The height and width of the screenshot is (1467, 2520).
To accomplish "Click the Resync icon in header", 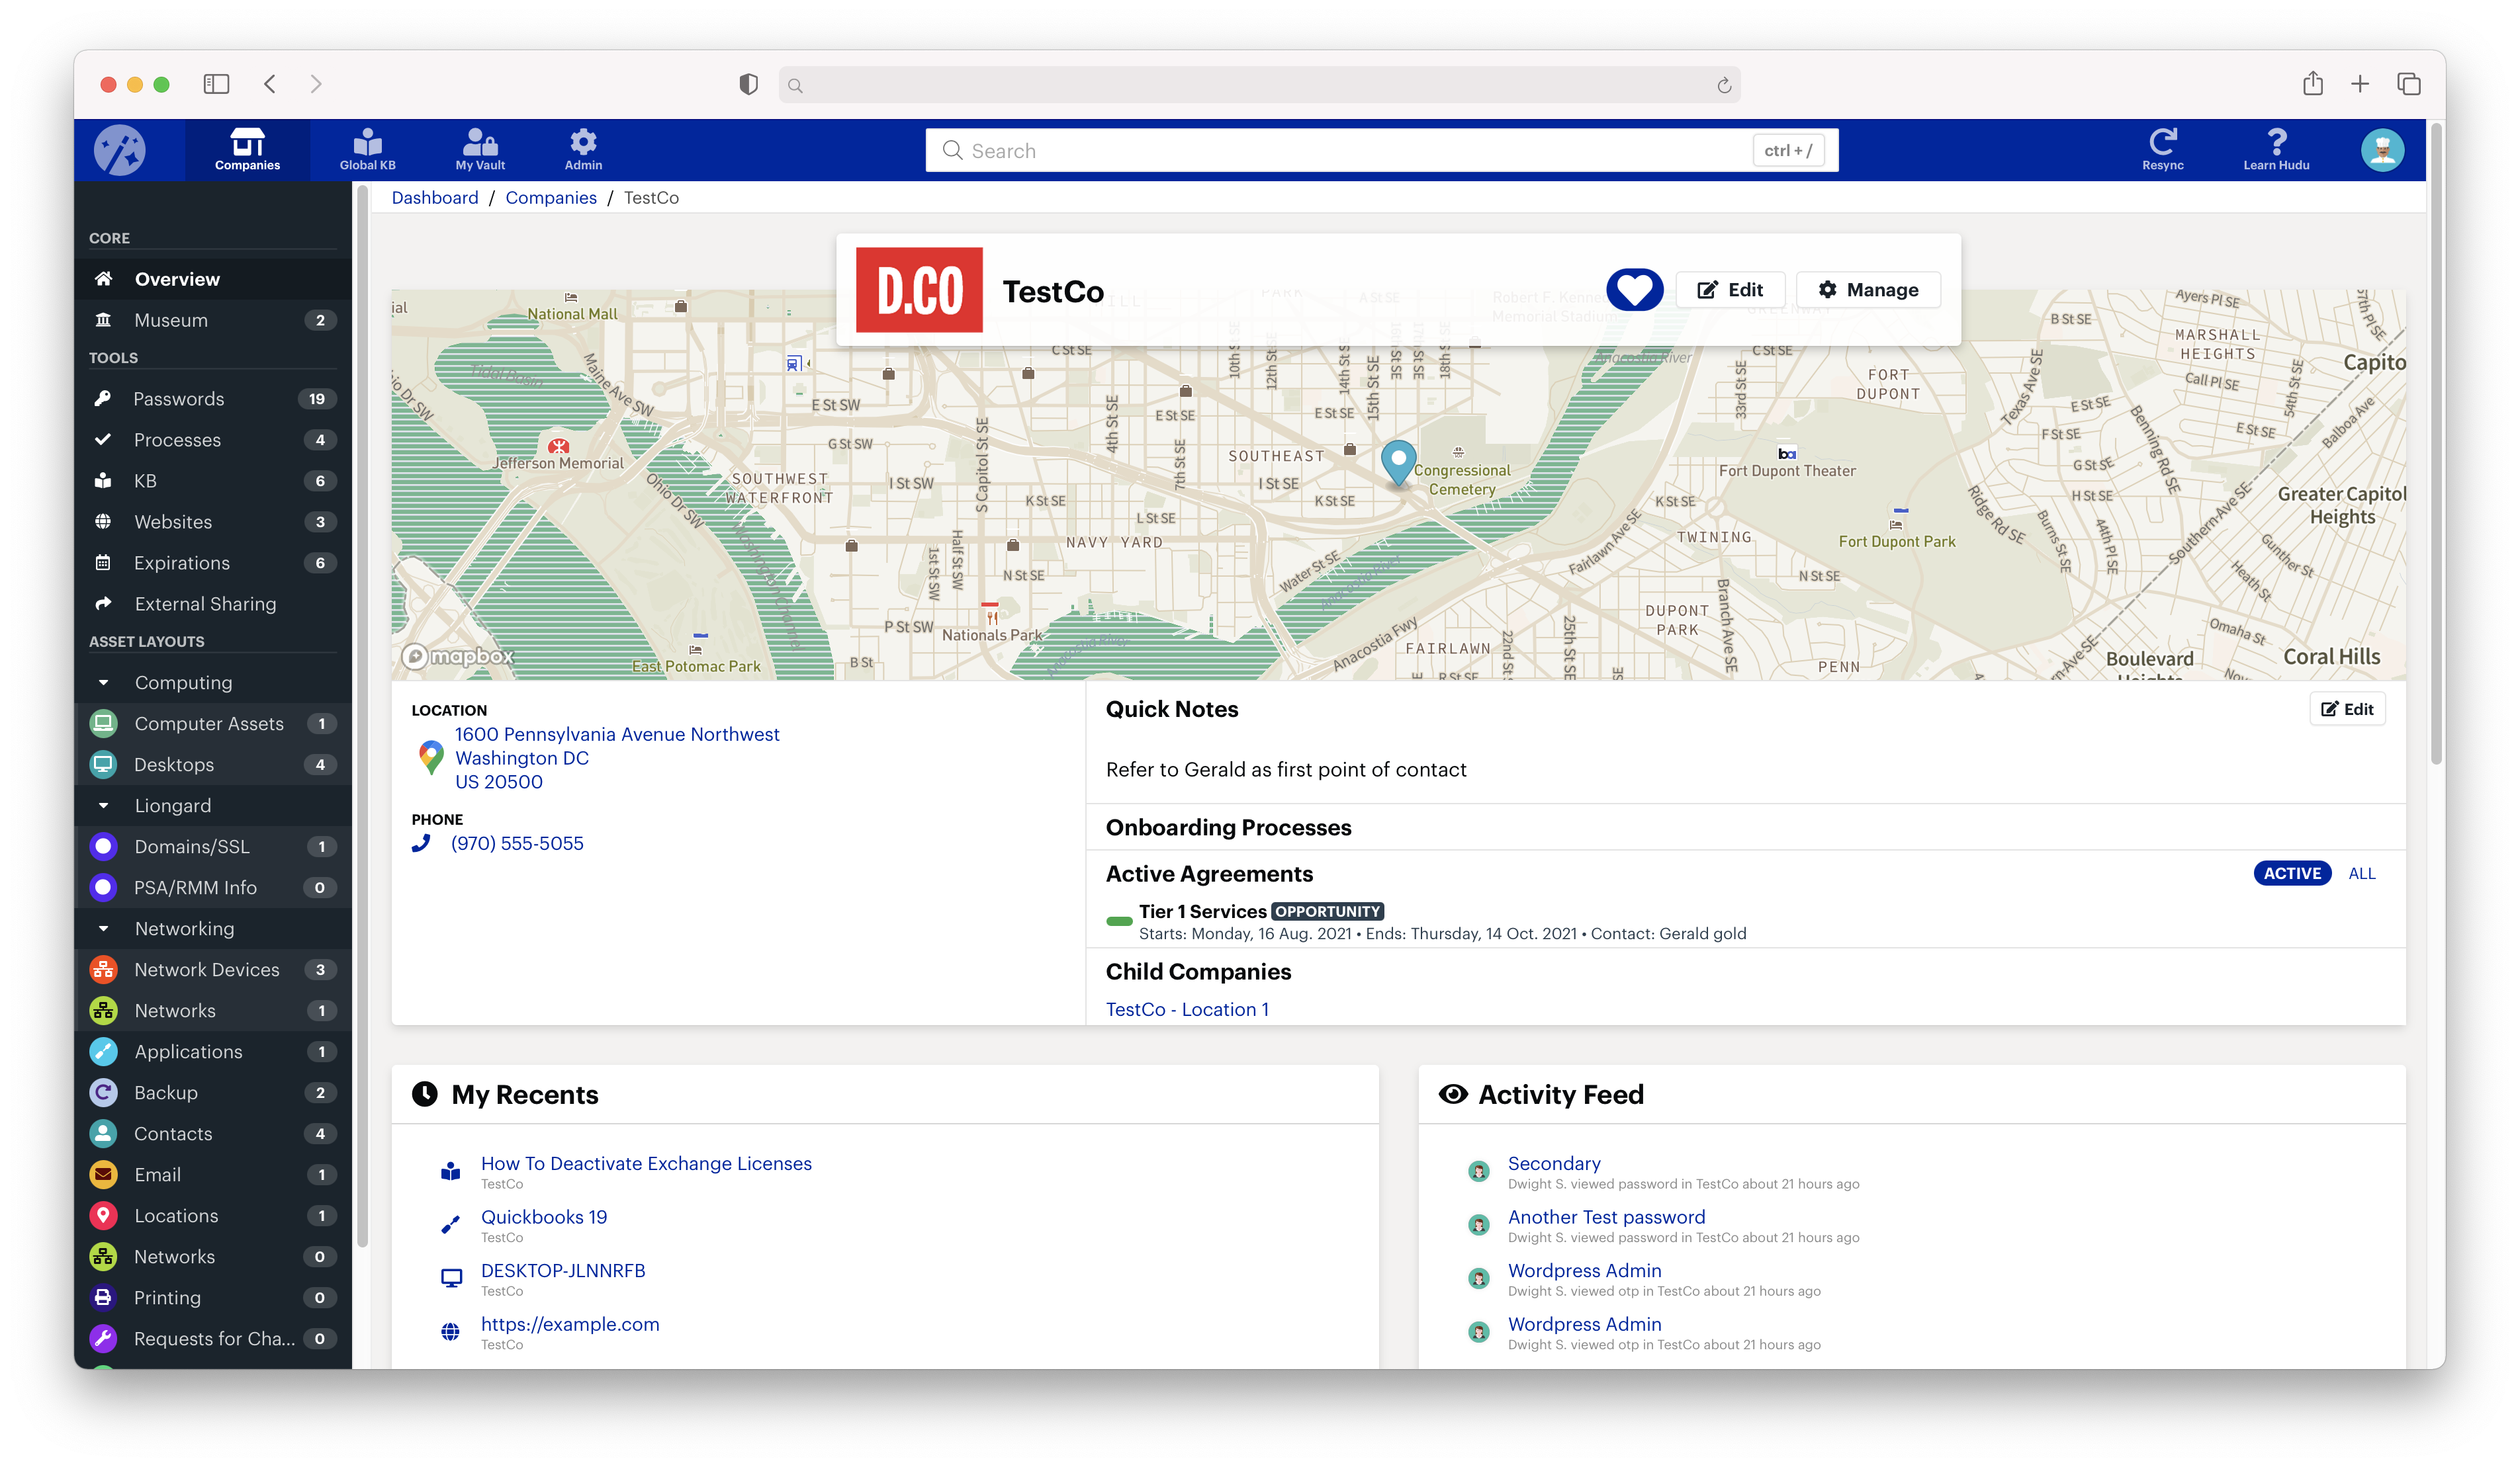I will (2162, 142).
